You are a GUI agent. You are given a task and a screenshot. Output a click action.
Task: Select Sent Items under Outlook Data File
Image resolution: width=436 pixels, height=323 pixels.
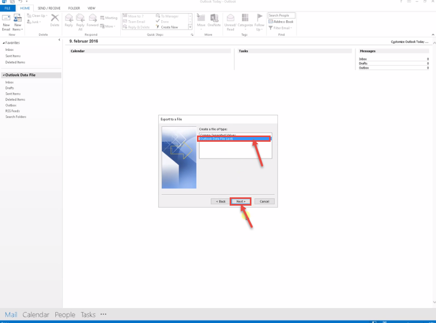(13, 94)
